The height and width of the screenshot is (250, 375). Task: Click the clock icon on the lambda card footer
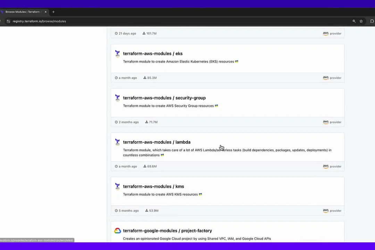pyautogui.click(x=116, y=166)
